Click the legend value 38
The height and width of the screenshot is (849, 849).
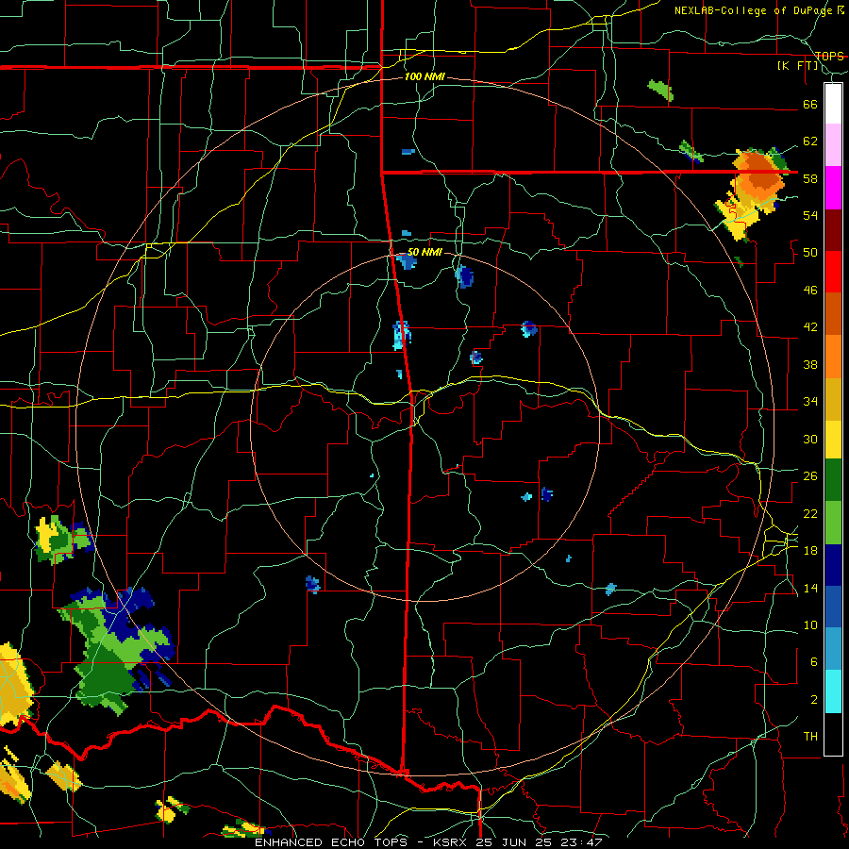click(810, 364)
